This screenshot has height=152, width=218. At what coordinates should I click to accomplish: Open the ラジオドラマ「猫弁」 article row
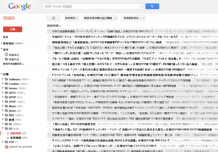click(x=132, y=119)
